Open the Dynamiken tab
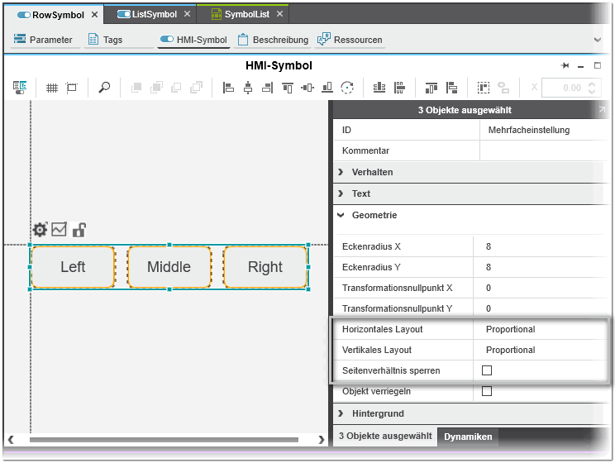Screen dimensions: 615x463 point(468,437)
